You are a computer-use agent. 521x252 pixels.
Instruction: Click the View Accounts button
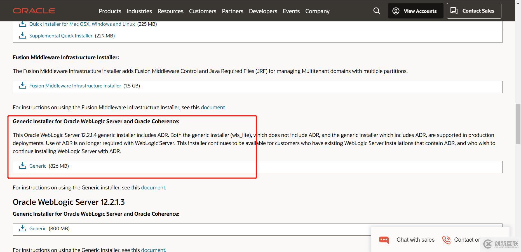(x=416, y=11)
